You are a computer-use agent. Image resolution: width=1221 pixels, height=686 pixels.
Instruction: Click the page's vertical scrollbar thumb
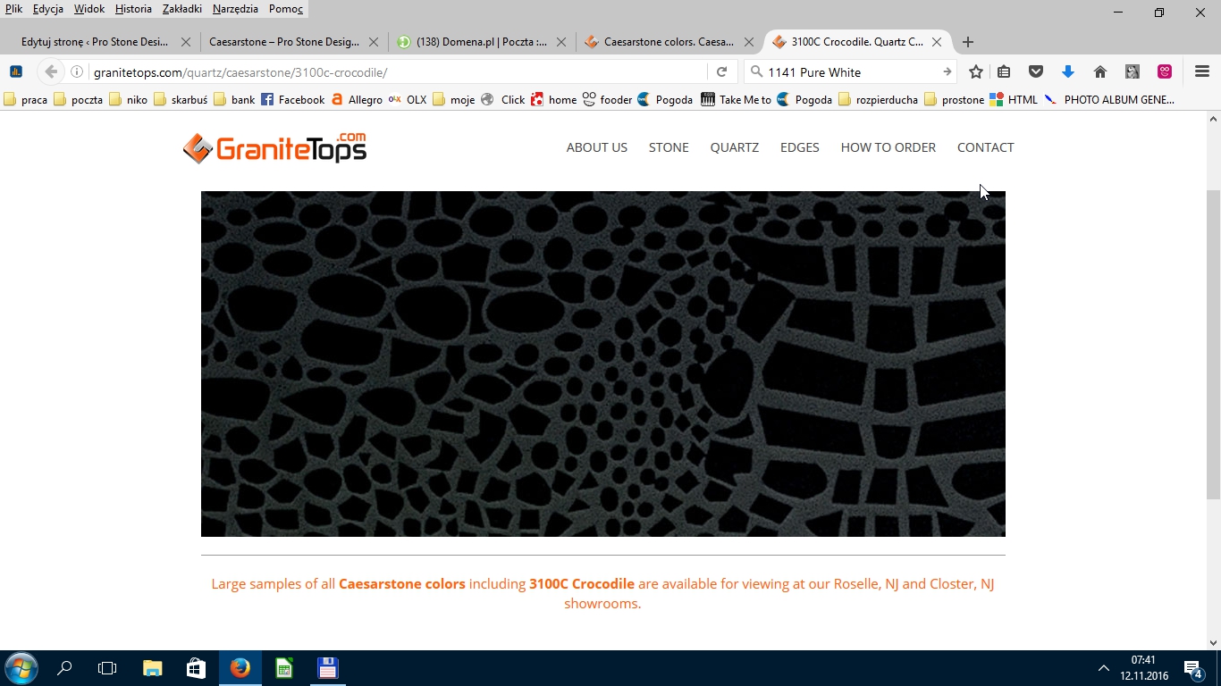(x=1213, y=344)
